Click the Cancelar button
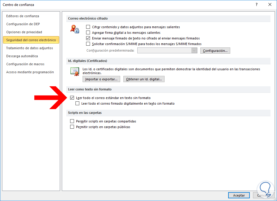 point(264,195)
